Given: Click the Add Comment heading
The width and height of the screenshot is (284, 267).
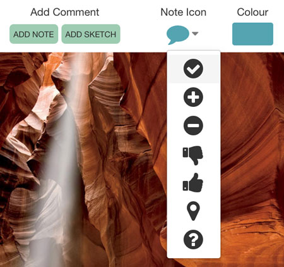Looking at the screenshot, I should point(64,12).
